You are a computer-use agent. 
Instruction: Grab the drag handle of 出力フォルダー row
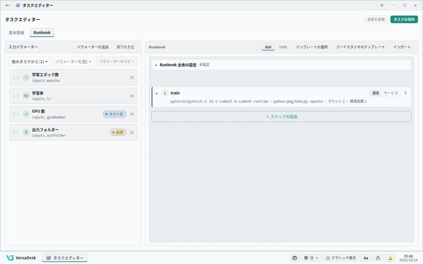pos(16,133)
